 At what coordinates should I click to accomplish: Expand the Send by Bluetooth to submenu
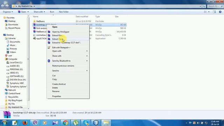[68, 61]
